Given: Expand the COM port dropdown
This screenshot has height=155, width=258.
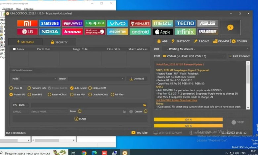Looking at the screenshot, I should click(x=225, y=56).
